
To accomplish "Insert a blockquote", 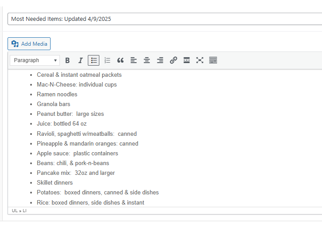I will (x=120, y=60).
